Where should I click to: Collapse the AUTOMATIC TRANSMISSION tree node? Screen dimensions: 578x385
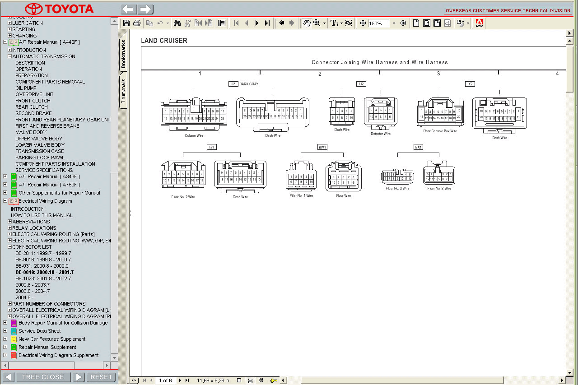click(x=9, y=56)
